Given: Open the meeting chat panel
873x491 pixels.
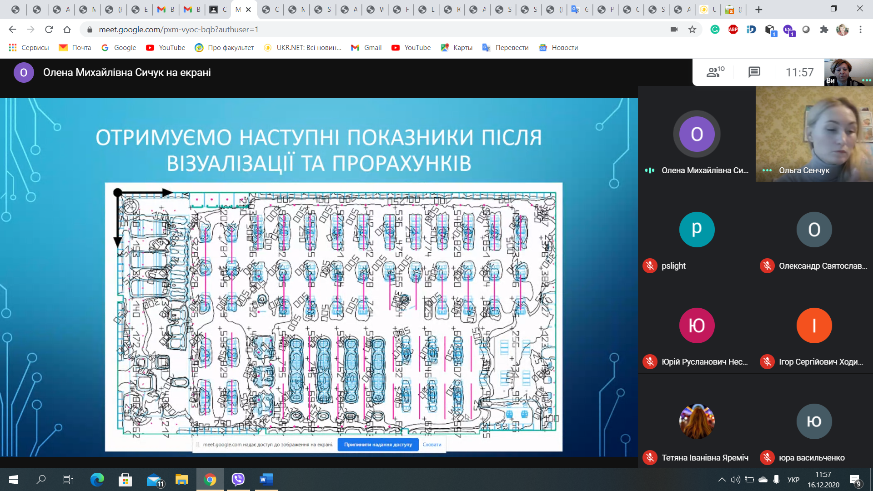Looking at the screenshot, I should (x=754, y=72).
